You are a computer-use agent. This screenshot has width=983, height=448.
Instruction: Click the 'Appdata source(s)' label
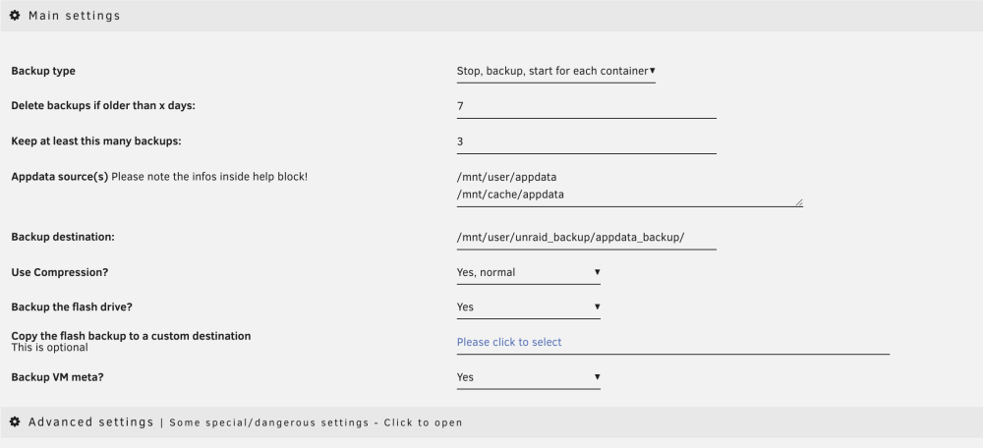pos(60,177)
